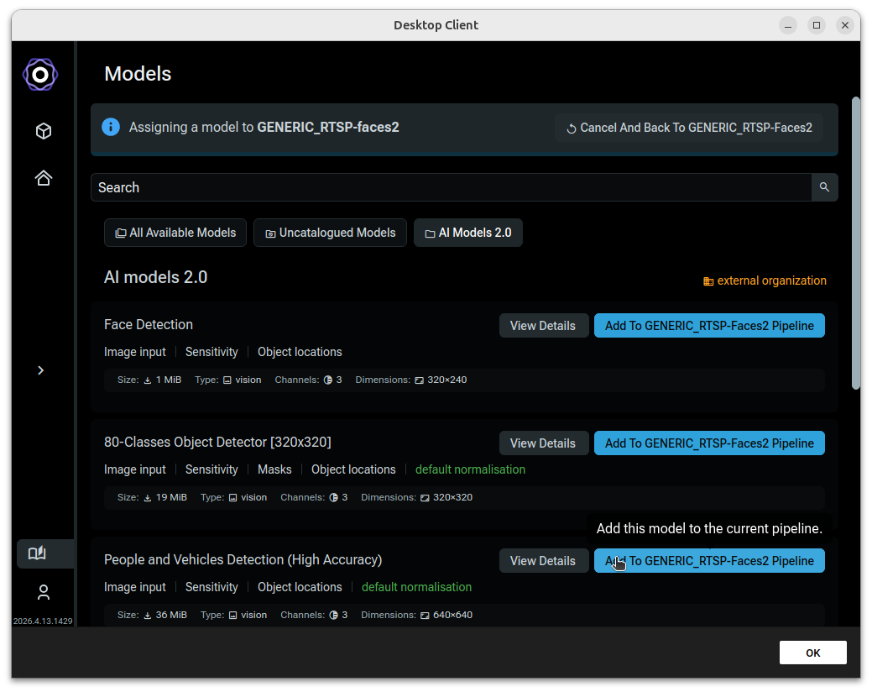Click Object locations tag on Face Detection
The image size is (872, 692).
pos(300,352)
